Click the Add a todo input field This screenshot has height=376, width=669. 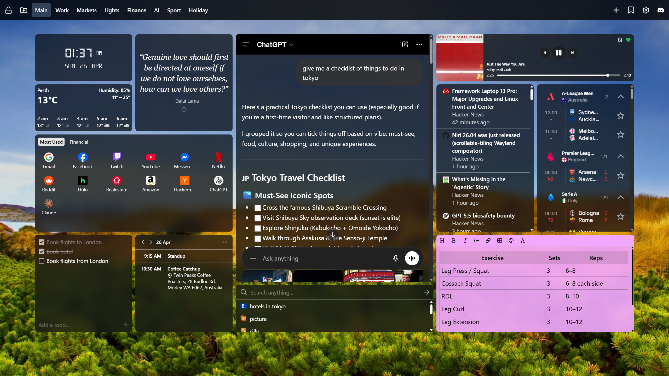pos(79,325)
